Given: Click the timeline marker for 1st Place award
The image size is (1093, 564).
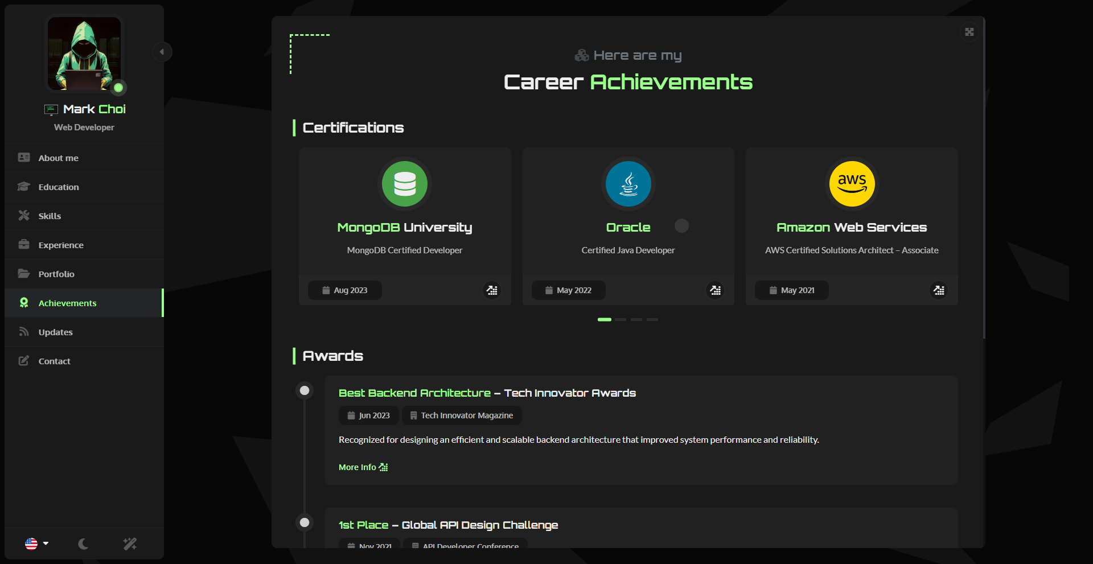Looking at the screenshot, I should point(305,522).
